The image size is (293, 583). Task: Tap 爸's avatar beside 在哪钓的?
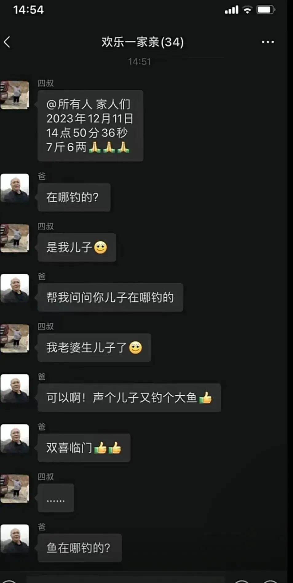(x=15, y=188)
